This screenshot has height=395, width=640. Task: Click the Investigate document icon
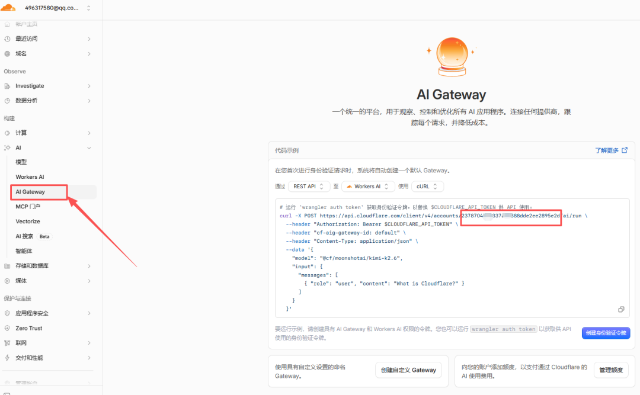(x=7, y=86)
